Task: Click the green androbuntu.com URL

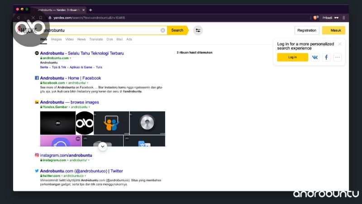Action: (56, 58)
